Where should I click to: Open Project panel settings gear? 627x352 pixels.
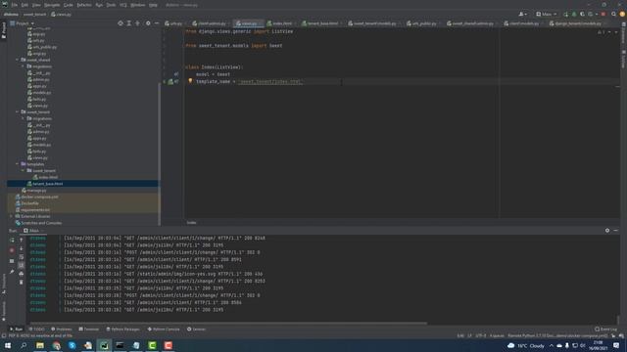click(148, 23)
